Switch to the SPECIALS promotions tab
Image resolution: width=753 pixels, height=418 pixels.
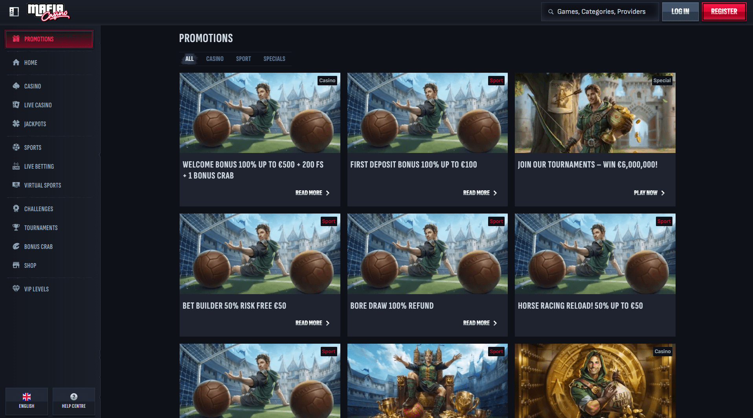pos(274,59)
